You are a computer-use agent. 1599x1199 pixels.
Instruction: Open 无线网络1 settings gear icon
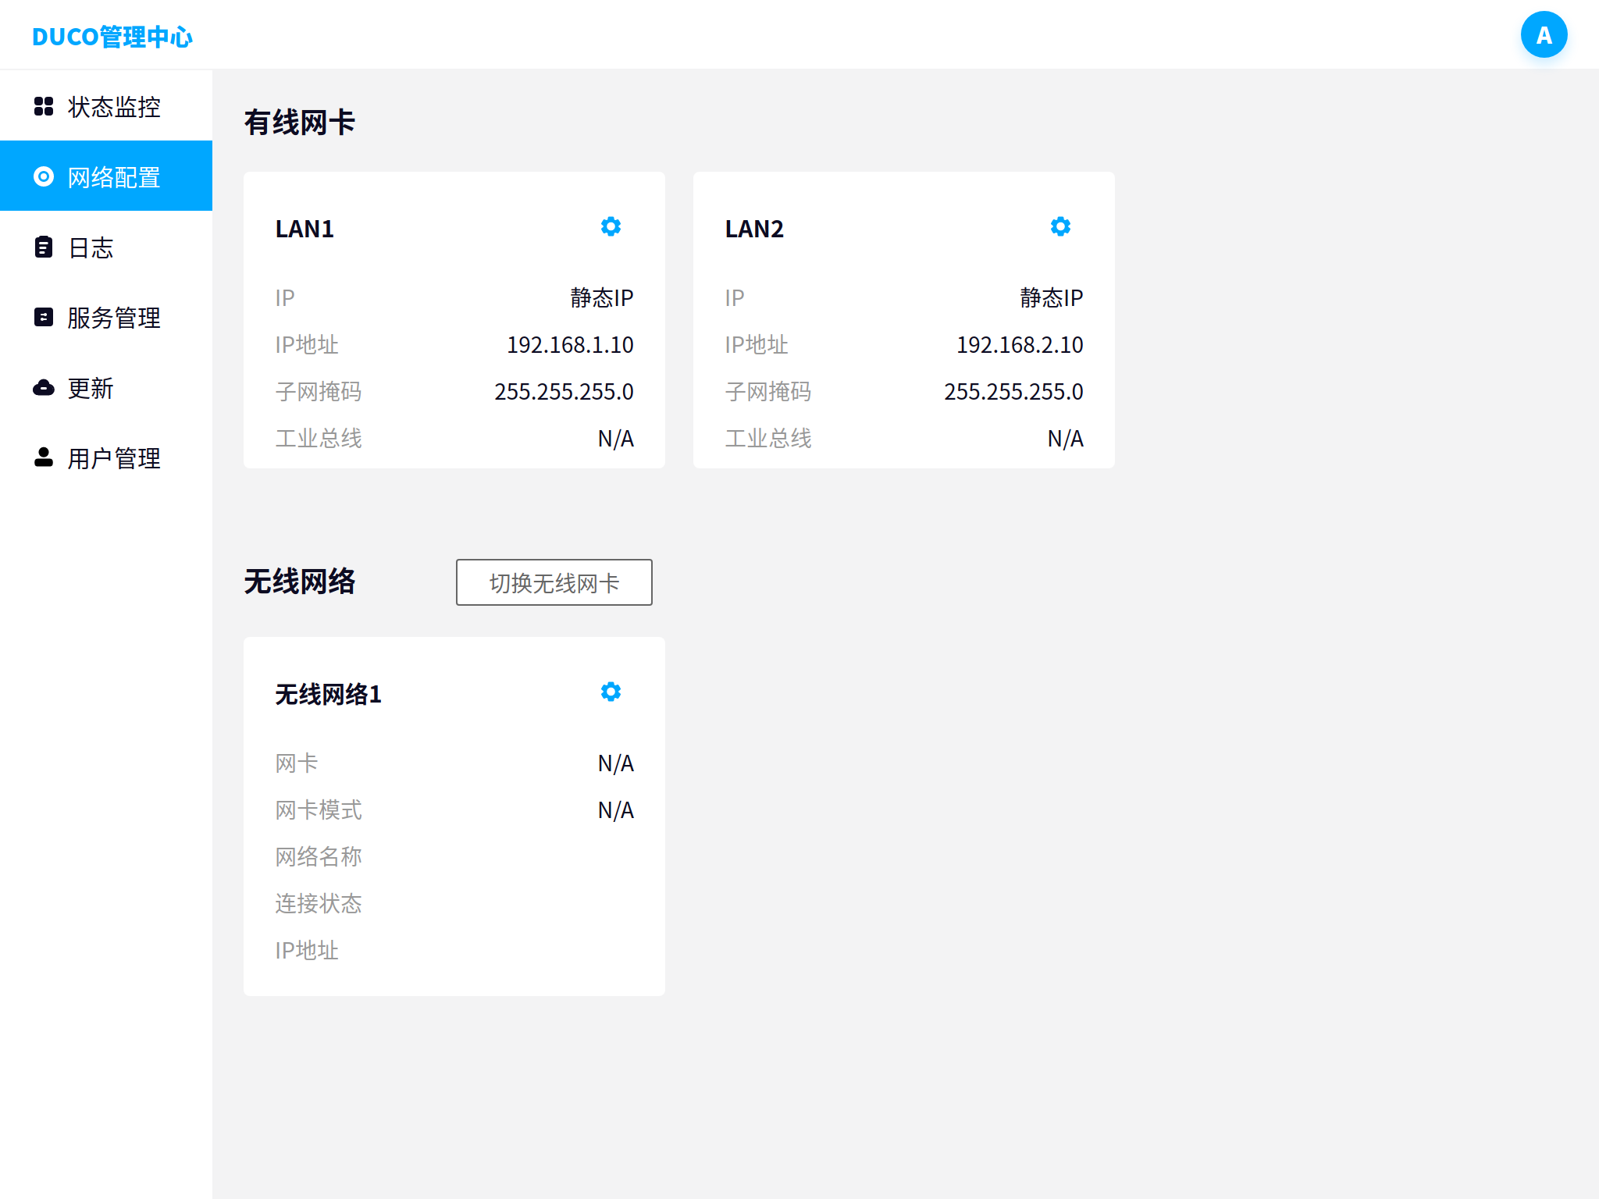click(611, 692)
